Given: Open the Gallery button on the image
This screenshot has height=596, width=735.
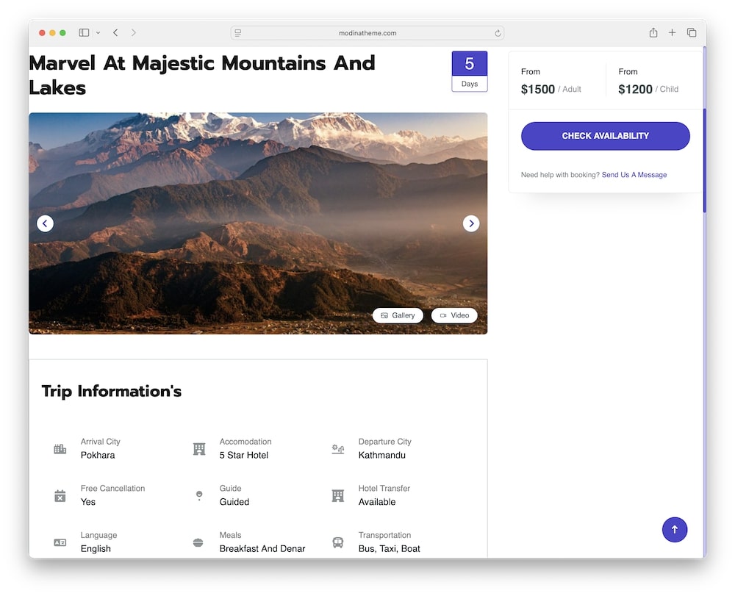Looking at the screenshot, I should (x=398, y=315).
